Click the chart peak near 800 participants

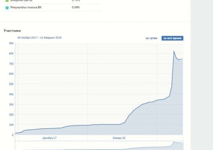[x=174, y=51]
